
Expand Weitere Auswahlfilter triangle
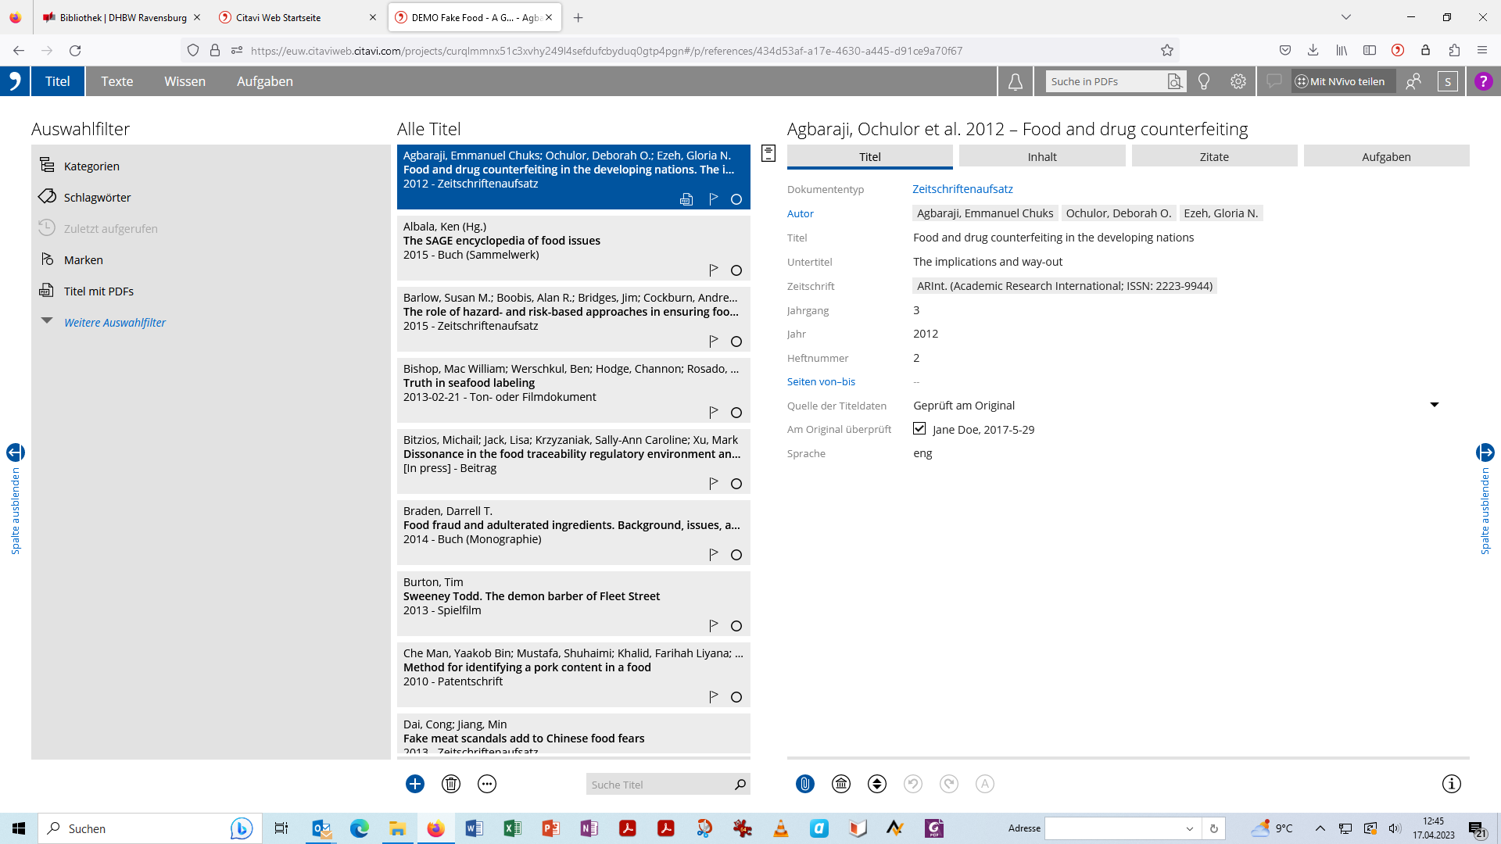[x=47, y=321]
